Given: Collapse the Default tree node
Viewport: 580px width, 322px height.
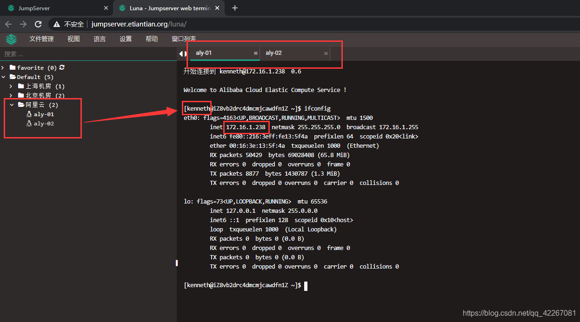Looking at the screenshot, I should (x=4, y=77).
